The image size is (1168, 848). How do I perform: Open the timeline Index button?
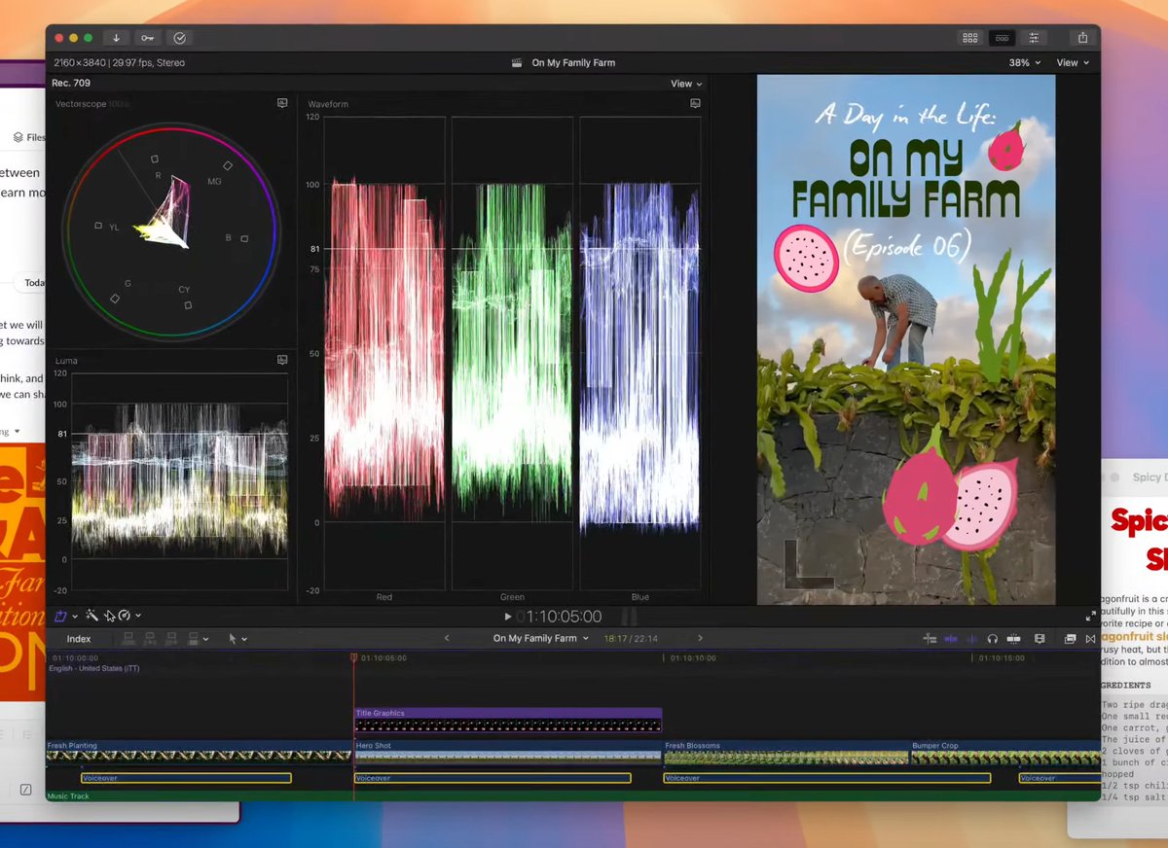79,639
